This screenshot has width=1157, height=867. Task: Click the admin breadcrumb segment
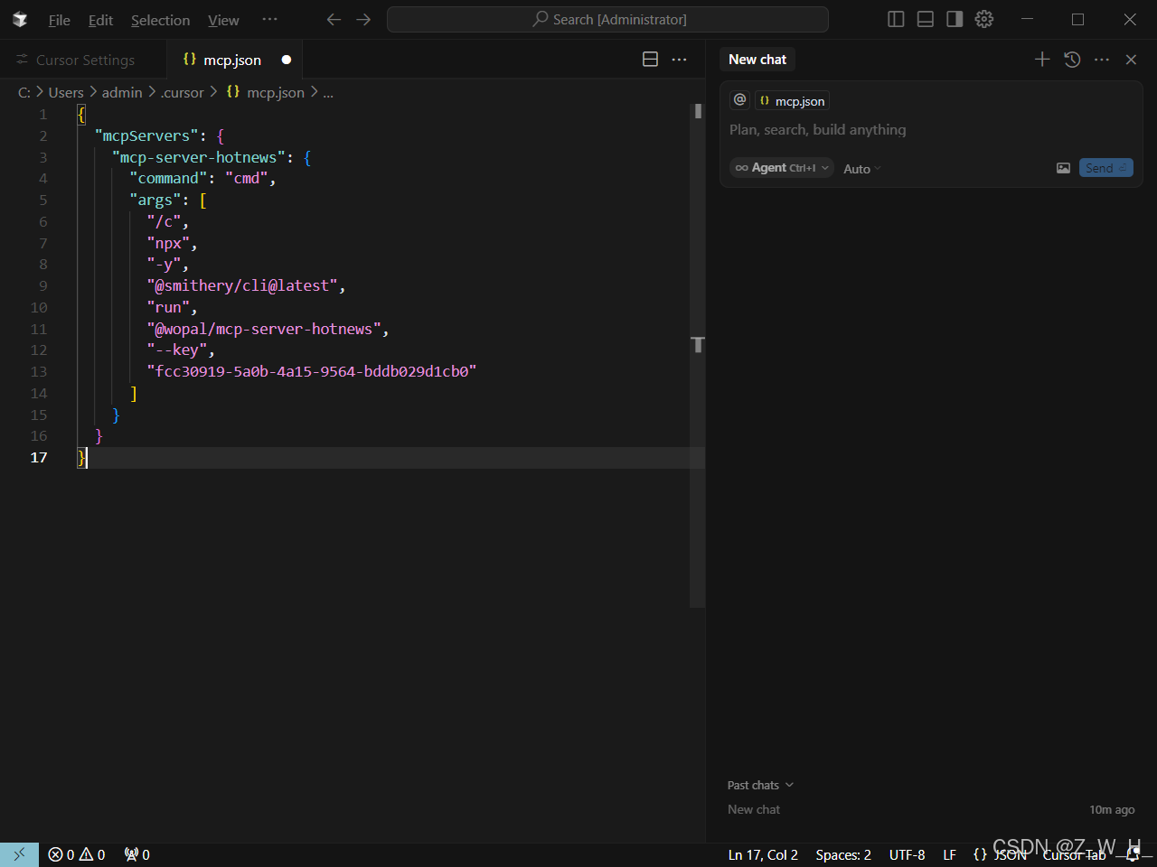coord(122,92)
